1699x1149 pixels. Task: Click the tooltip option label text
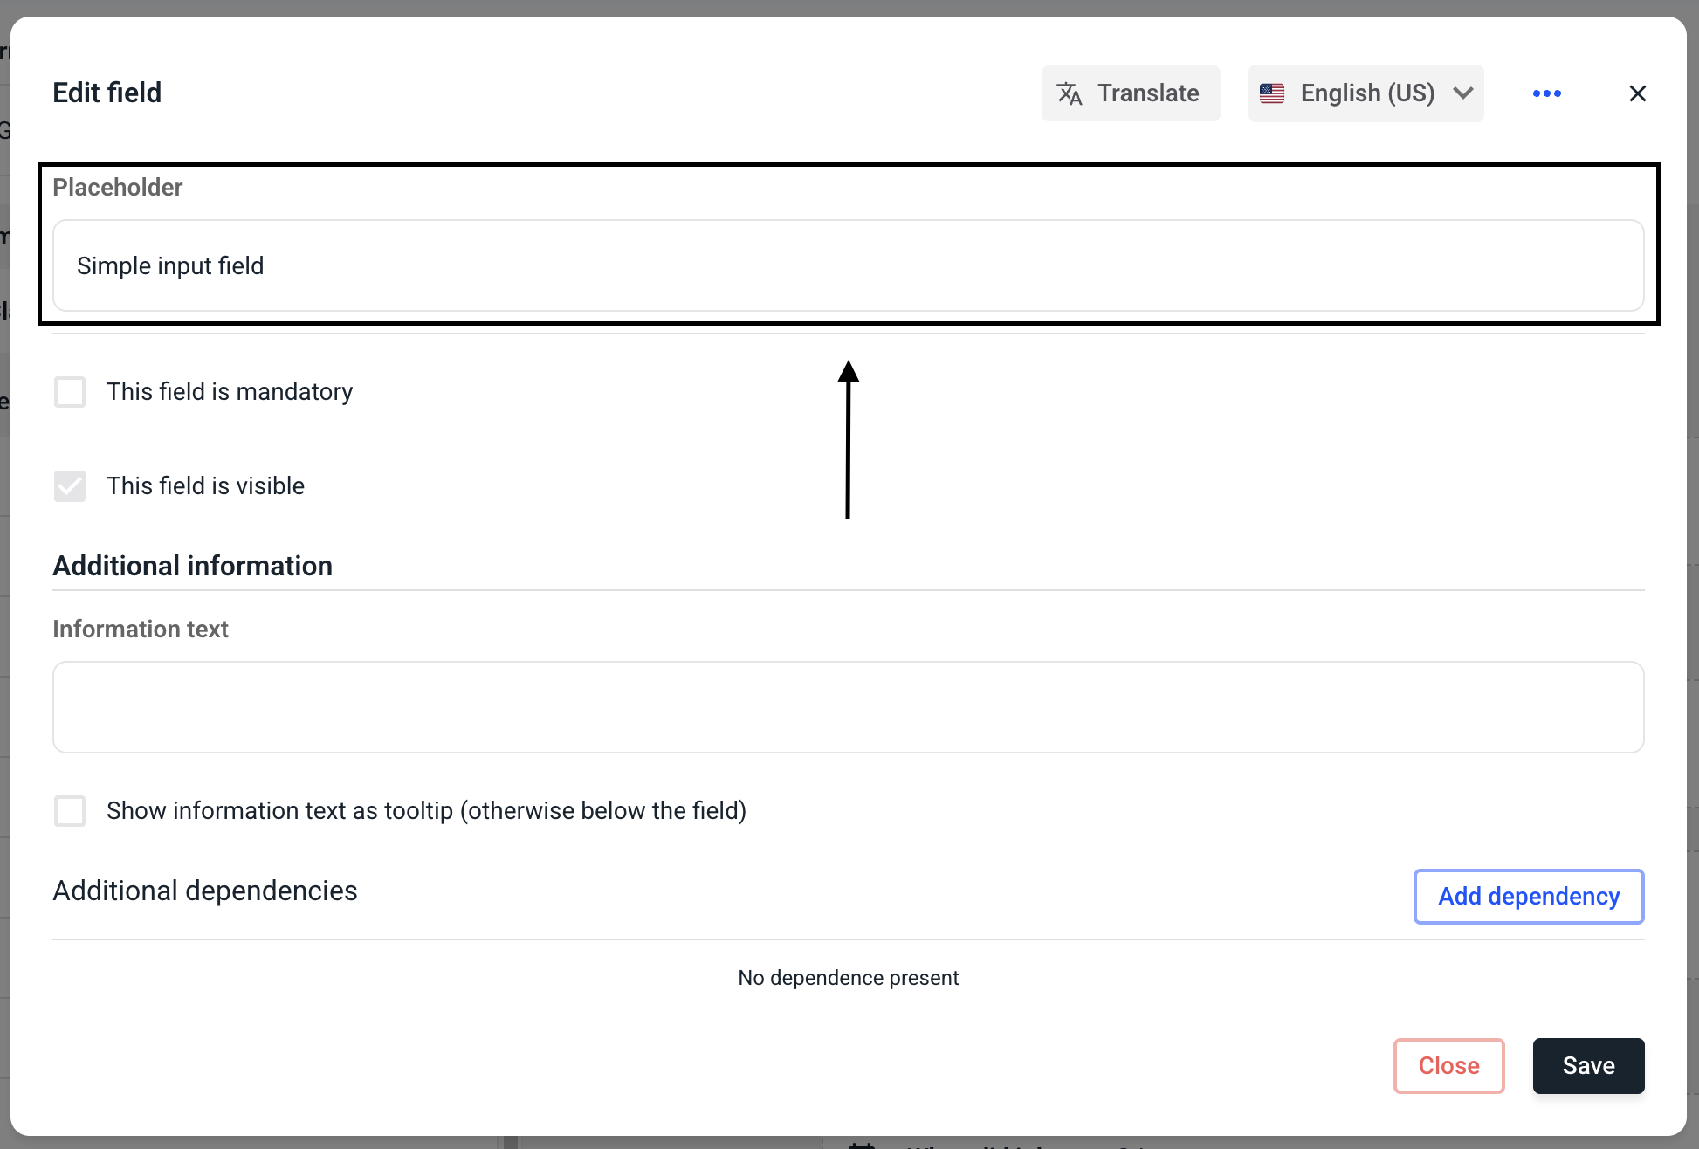coord(426,811)
